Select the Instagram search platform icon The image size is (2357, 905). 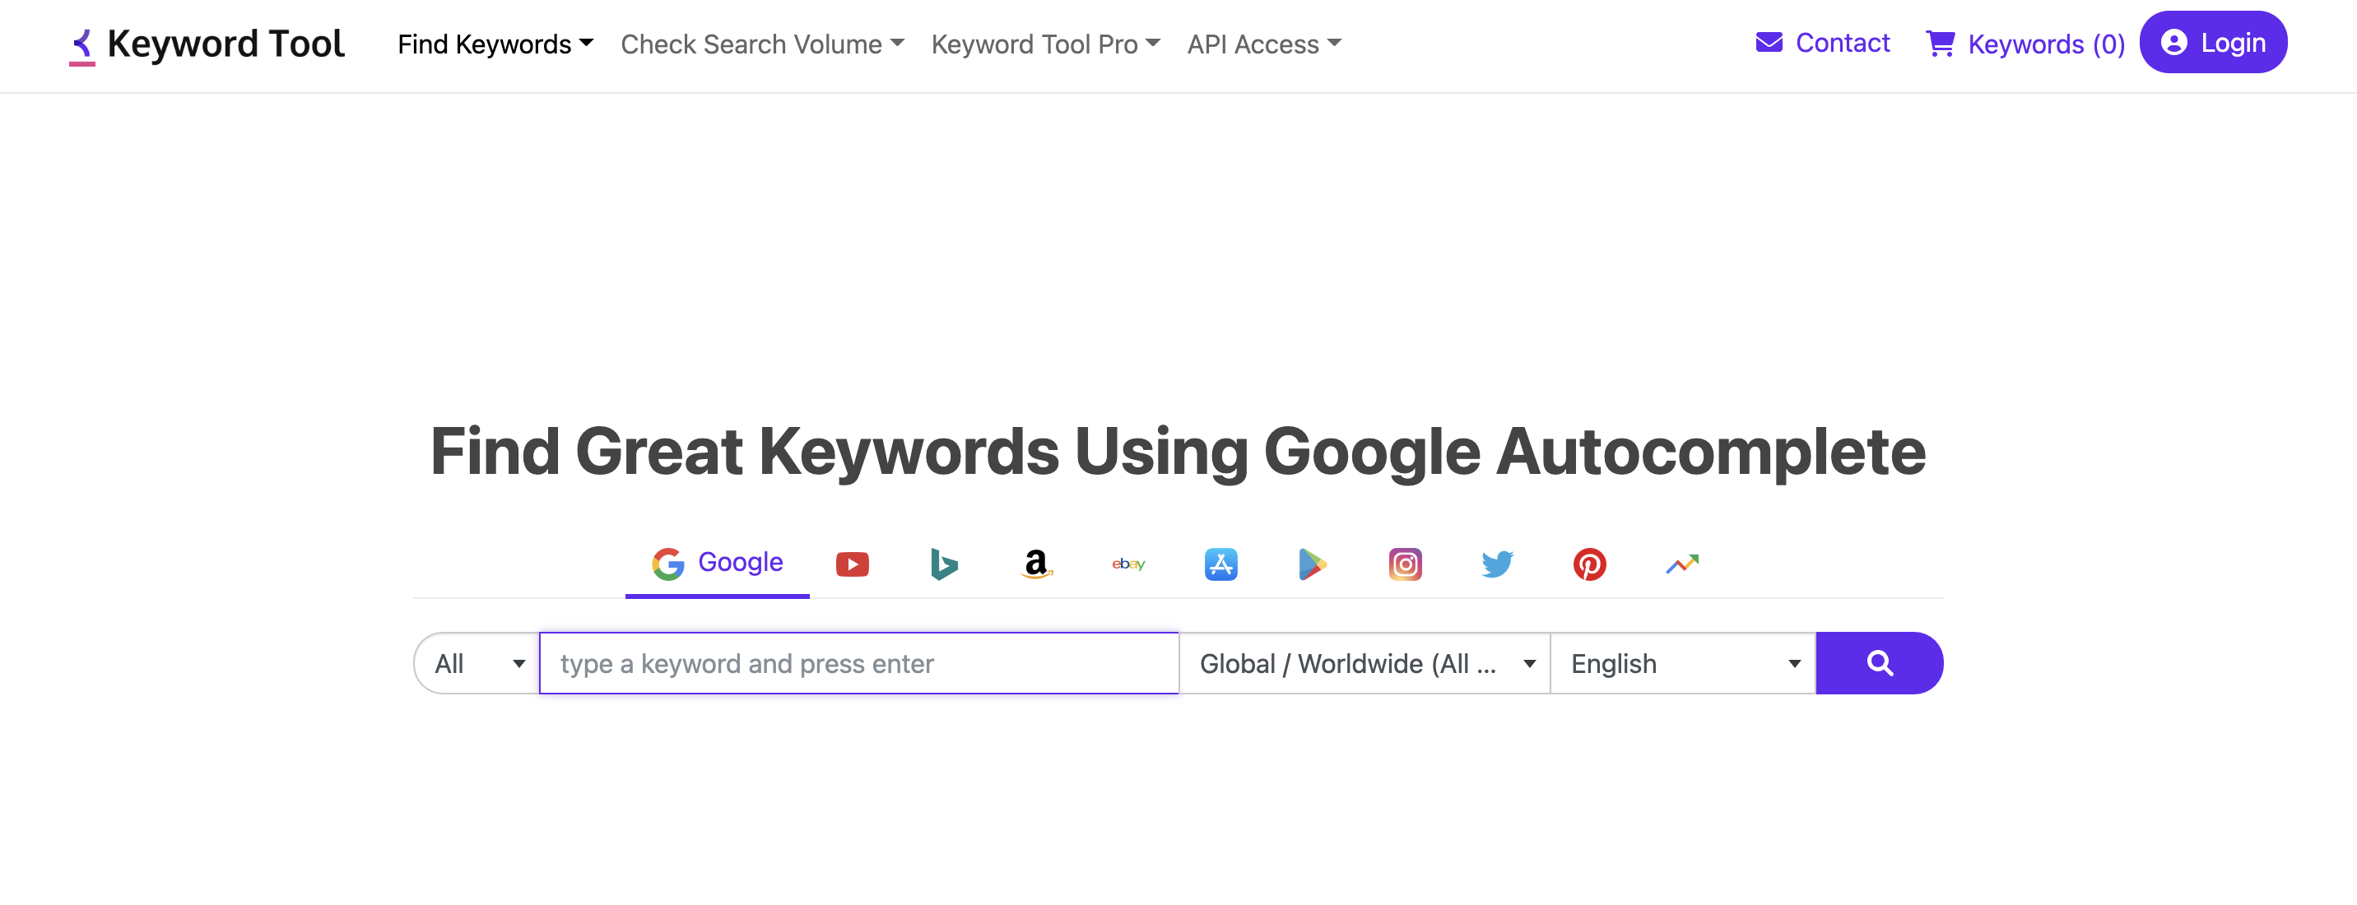click(x=1404, y=564)
